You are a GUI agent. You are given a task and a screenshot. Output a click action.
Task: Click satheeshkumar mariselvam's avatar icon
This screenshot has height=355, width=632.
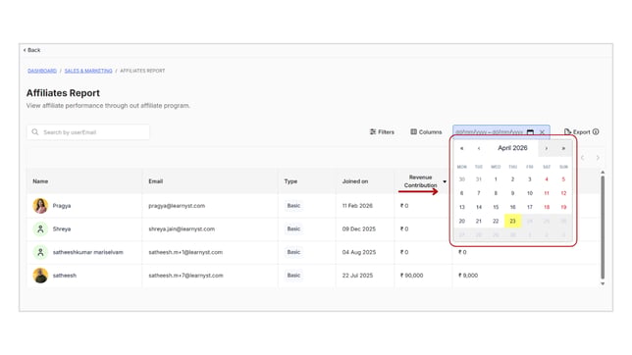pos(40,252)
